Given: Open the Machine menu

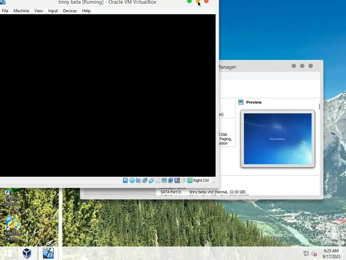Looking at the screenshot, I should [x=21, y=10].
